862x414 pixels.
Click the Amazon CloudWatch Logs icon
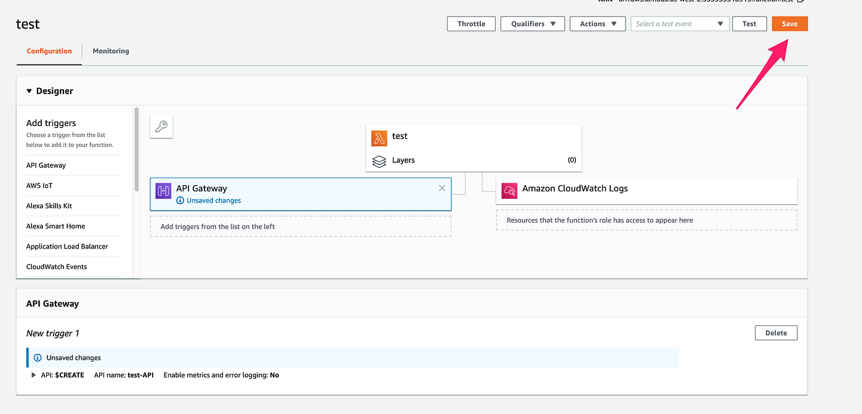pos(509,191)
